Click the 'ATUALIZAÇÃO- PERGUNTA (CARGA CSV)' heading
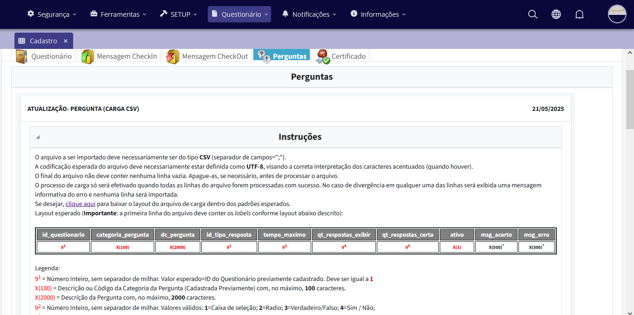The width and height of the screenshot is (634, 315). [83, 109]
